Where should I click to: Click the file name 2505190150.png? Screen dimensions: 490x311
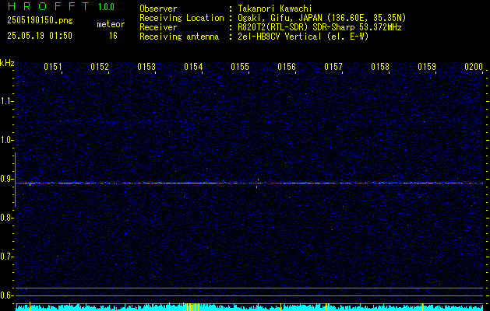(40, 21)
